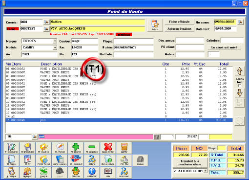Click the Achats calendar icon button
Screen dimensions: 249x180
(x=155, y=25)
